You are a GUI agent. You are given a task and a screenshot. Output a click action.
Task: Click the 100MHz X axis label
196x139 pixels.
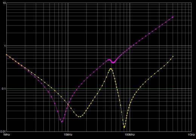pyautogui.click(x=130, y=135)
